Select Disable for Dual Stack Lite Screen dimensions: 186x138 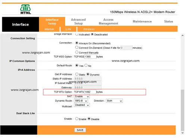89,119
